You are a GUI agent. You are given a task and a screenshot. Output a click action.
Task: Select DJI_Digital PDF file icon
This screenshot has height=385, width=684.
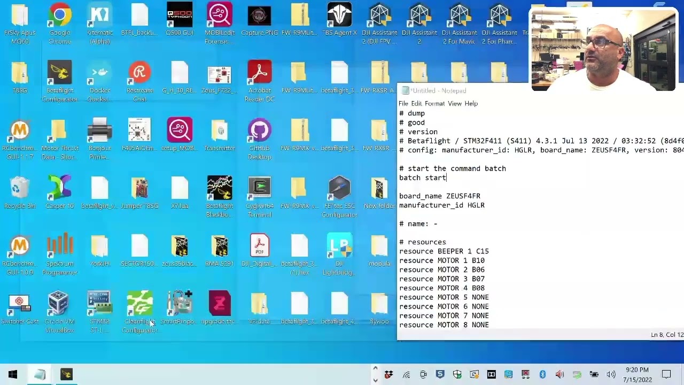point(260,250)
